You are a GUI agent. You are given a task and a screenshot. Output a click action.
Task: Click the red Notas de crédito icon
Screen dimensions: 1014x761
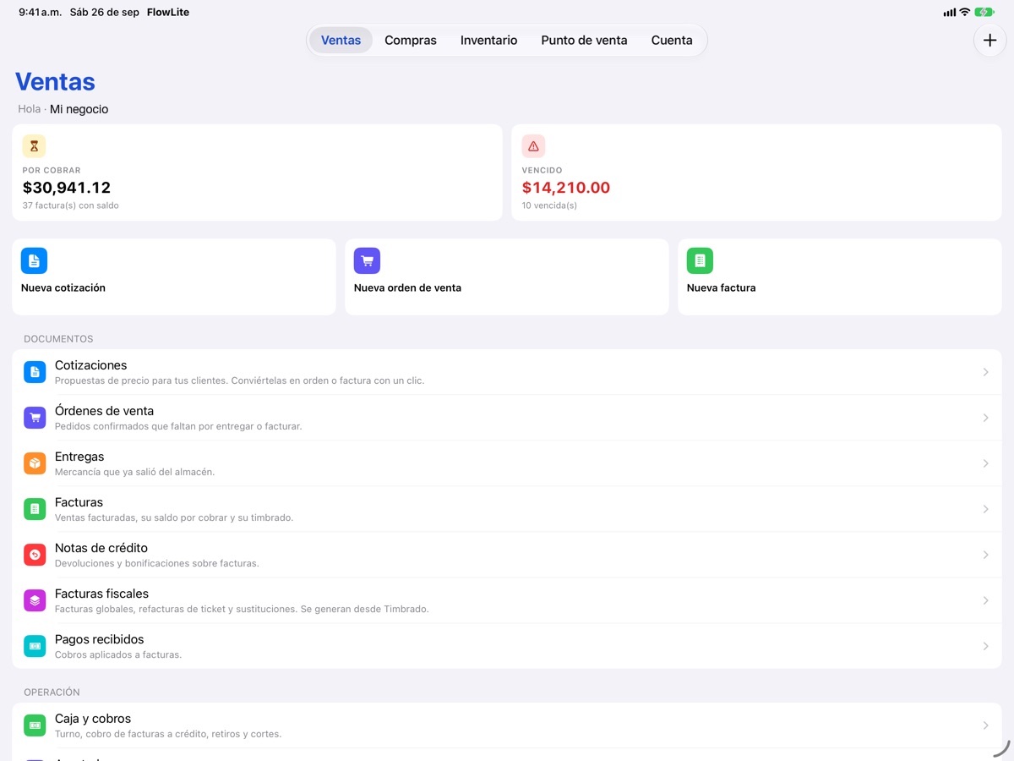pyautogui.click(x=35, y=555)
